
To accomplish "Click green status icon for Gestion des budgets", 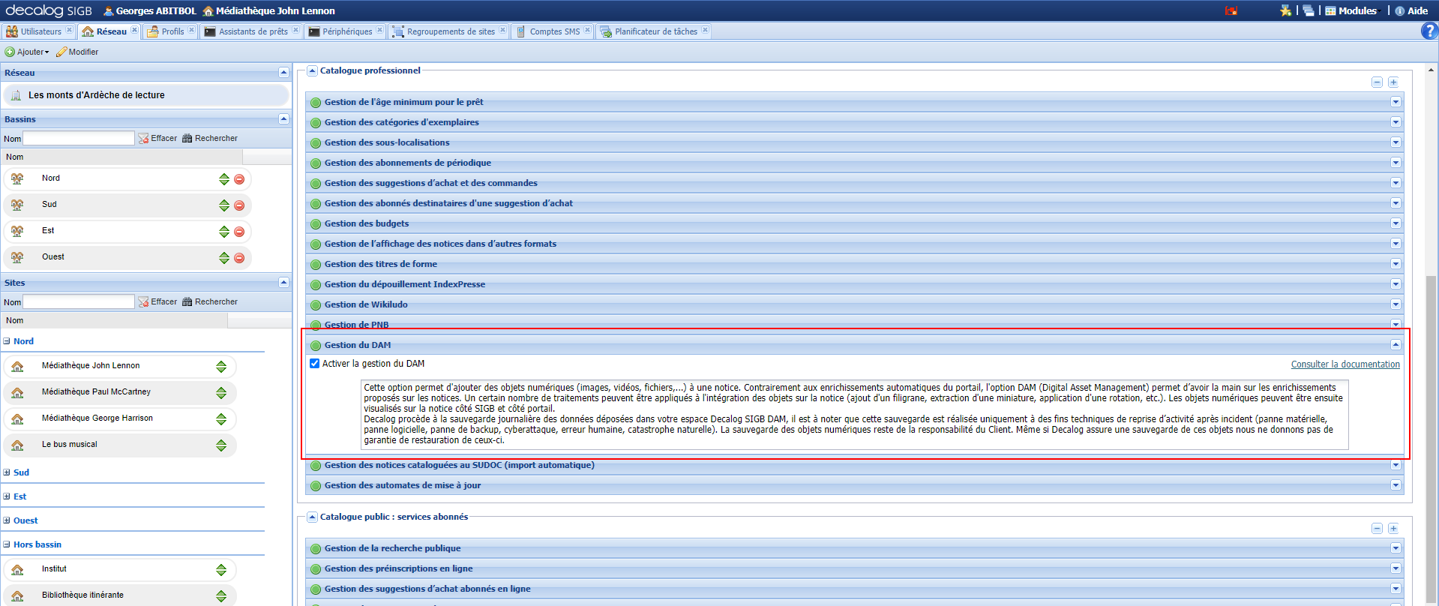I will pyautogui.click(x=316, y=224).
